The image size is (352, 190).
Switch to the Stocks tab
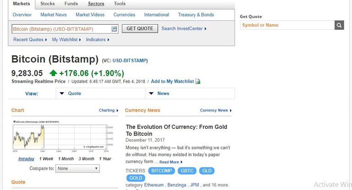coord(47,4)
